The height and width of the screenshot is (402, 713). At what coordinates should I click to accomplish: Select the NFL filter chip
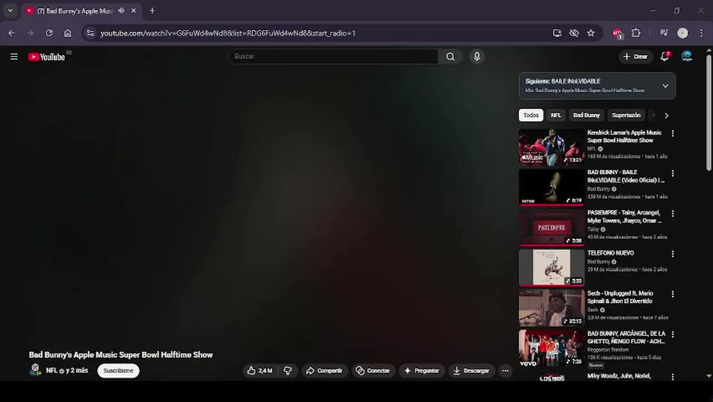pos(556,115)
